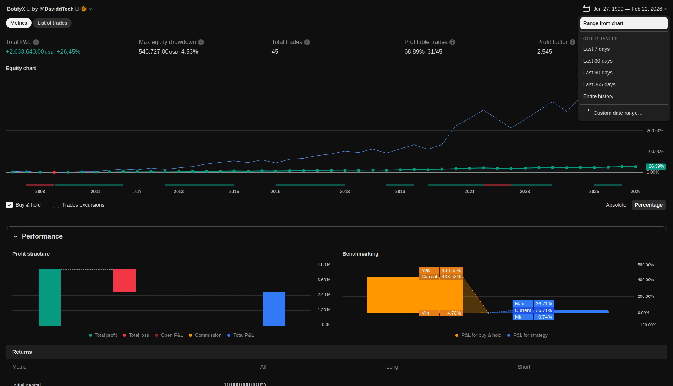The width and height of the screenshot is (673, 386).
Task: Select Entire history range option
Action: tap(598, 96)
